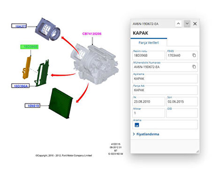Copy the FINIS number 1703440
This screenshot has height=172, width=212.
click(x=194, y=55)
